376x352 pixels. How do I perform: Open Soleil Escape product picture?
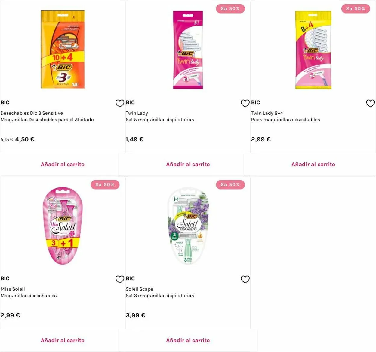click(x=188, y=226)
